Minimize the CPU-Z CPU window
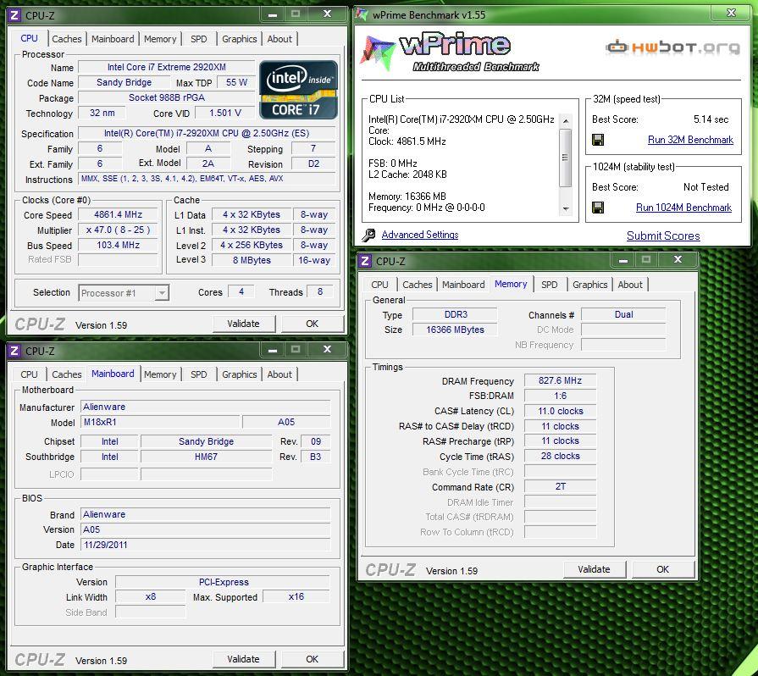 (273, 14)
